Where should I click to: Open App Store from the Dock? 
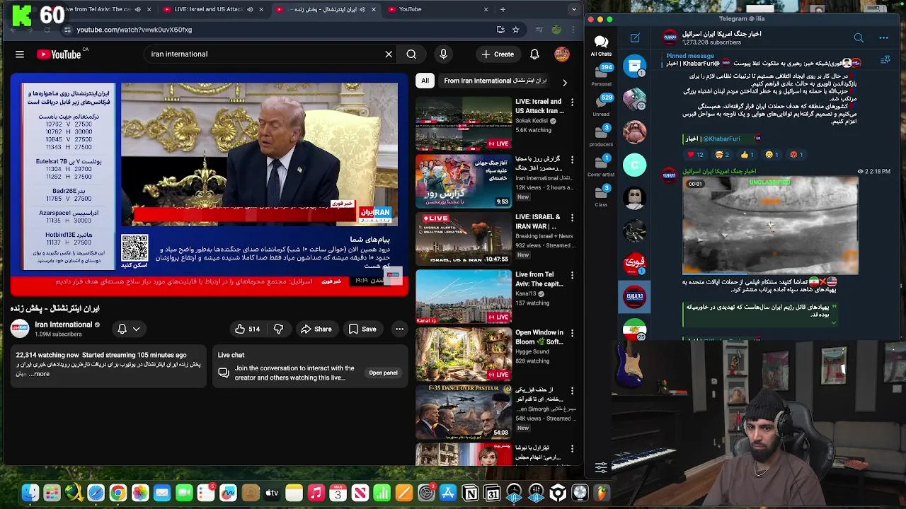point(448,493)
